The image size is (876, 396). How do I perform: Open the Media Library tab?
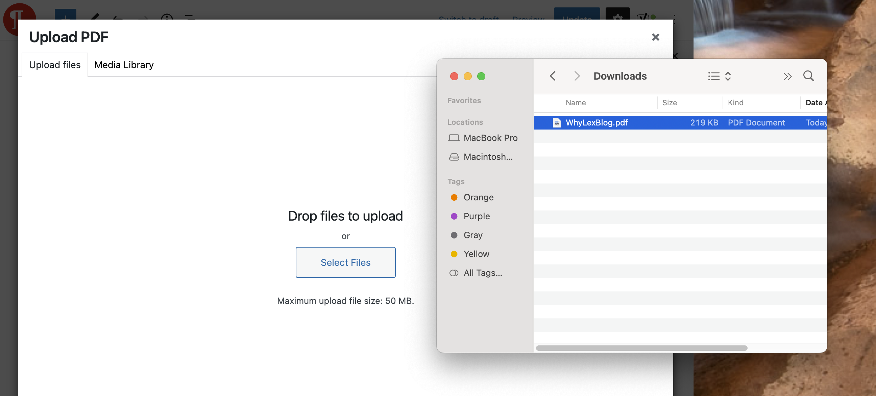(x=124, y=65)
